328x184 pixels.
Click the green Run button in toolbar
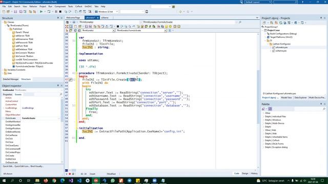pyautogui.click(x=41, y=12)
